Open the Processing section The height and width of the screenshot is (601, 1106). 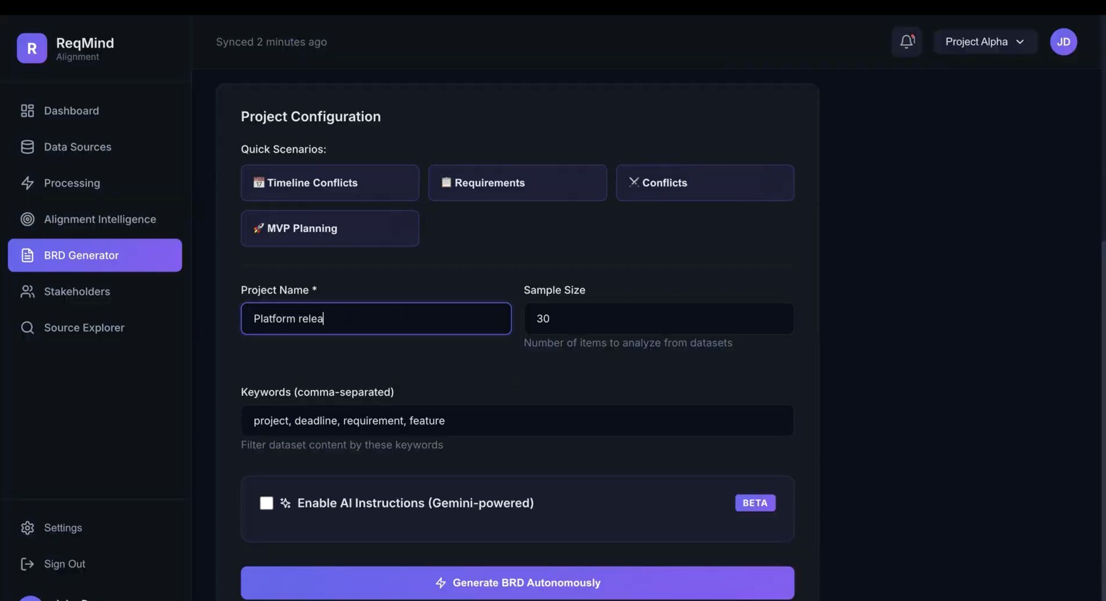pos(95,183)
